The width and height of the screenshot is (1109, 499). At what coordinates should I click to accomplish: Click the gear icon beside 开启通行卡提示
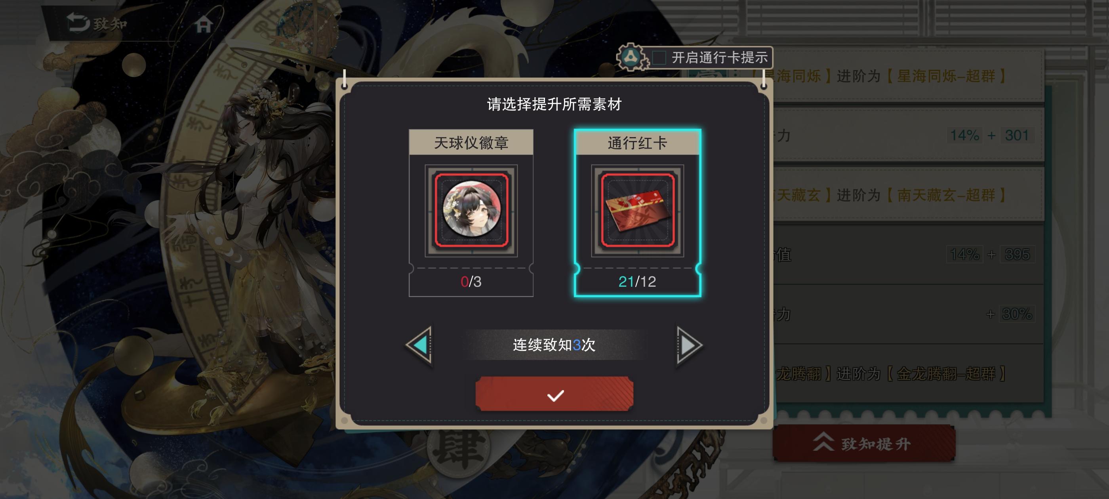[631, 57]
